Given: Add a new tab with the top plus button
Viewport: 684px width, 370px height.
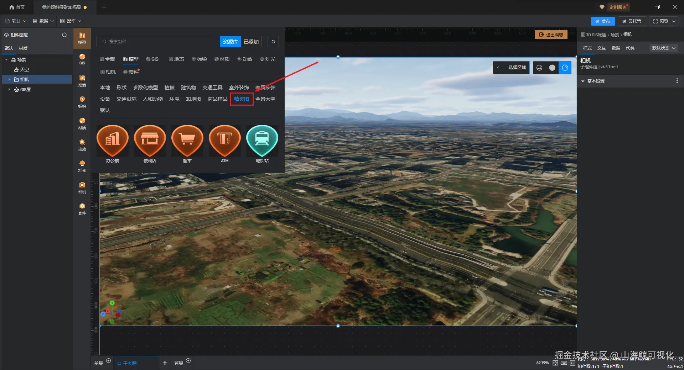Looking at the screenshot, I should [104, 7].
